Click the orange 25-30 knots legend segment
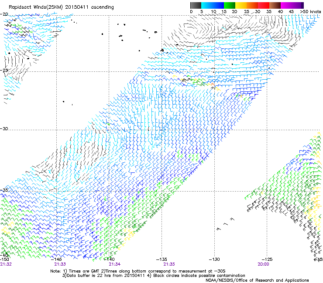The height and width of the screenshot is (283, 323). 252,5
